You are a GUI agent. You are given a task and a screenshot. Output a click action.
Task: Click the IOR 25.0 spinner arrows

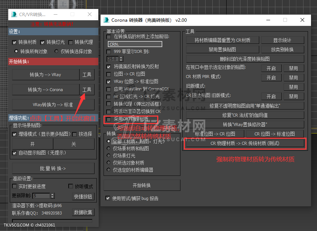pyautogui.click(x=121, y=59)
